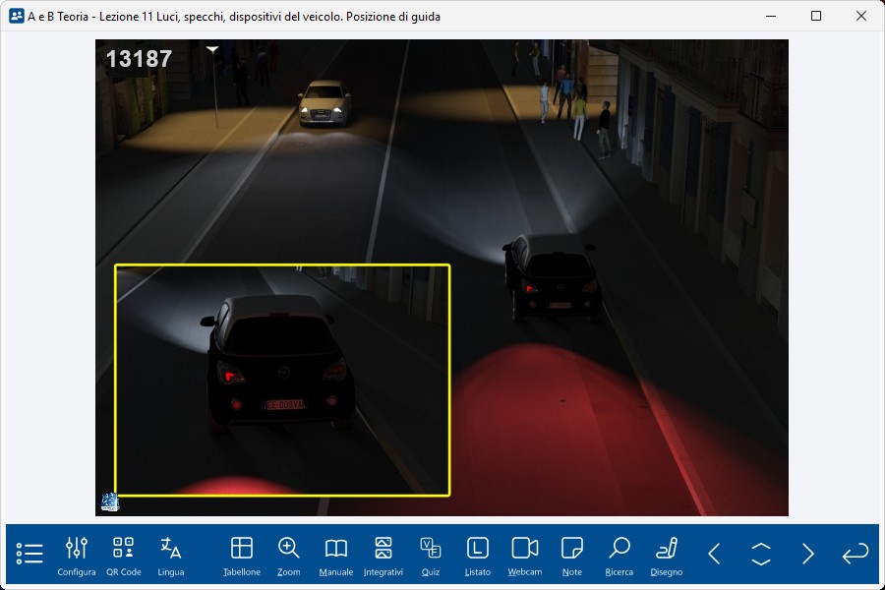Enable the Disegno drawing tool
The height and width of the screenshot is (590, 885).
667,556
